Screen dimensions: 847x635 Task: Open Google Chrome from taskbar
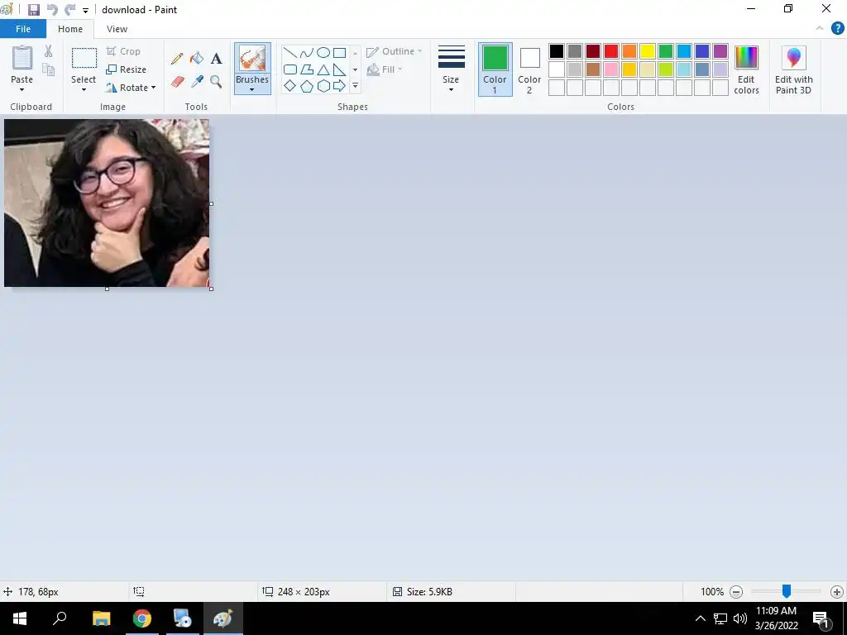coord(142,618)
